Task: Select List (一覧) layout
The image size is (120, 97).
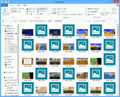Action: click(x=29, y=14)
